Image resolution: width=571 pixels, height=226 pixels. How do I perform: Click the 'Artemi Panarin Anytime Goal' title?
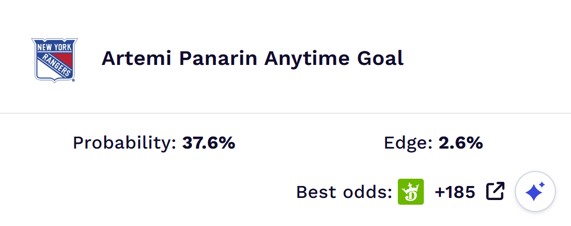[252, 58]
